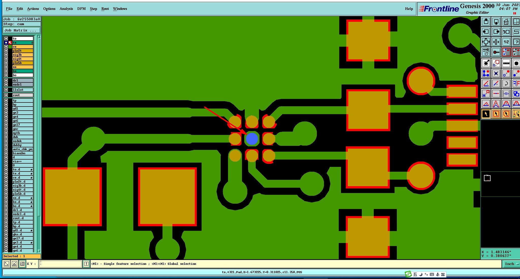The image size is (520, 279).
Task: Click the wrench and palette options icon
Action: pos(486,52)
